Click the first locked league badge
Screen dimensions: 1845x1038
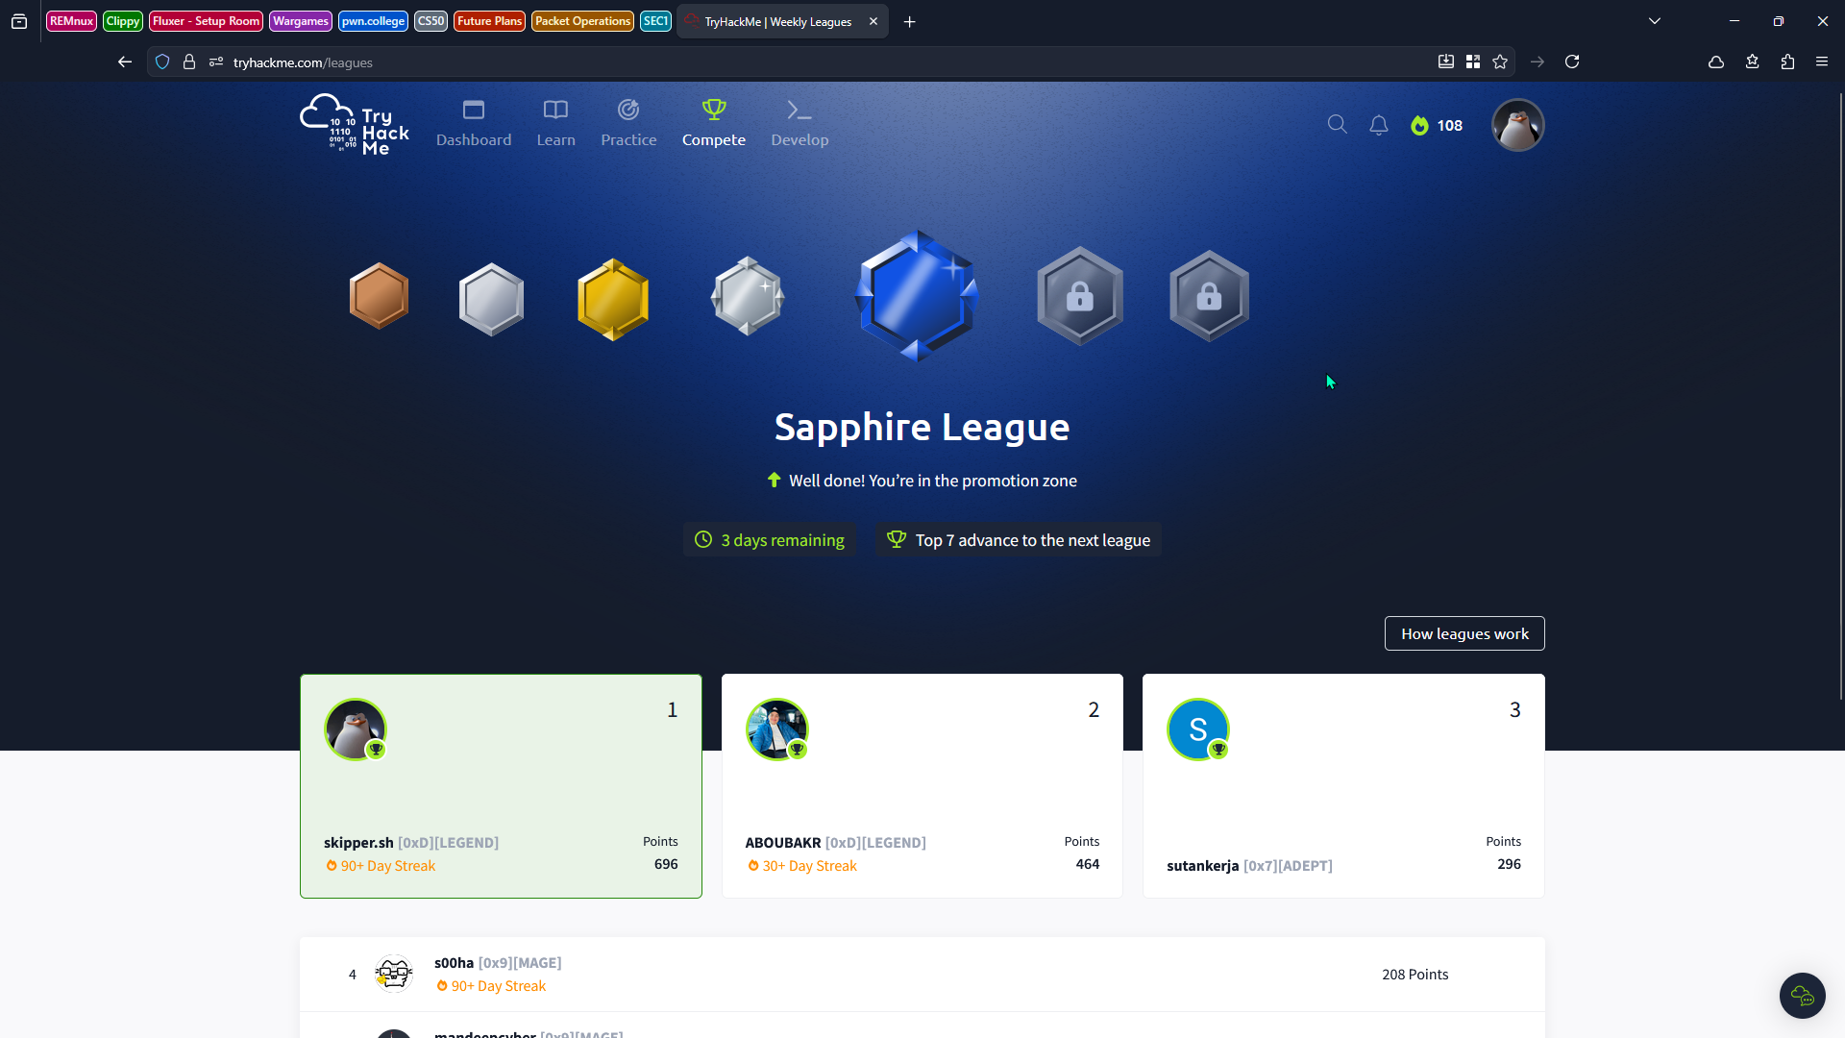(1080, 296)
